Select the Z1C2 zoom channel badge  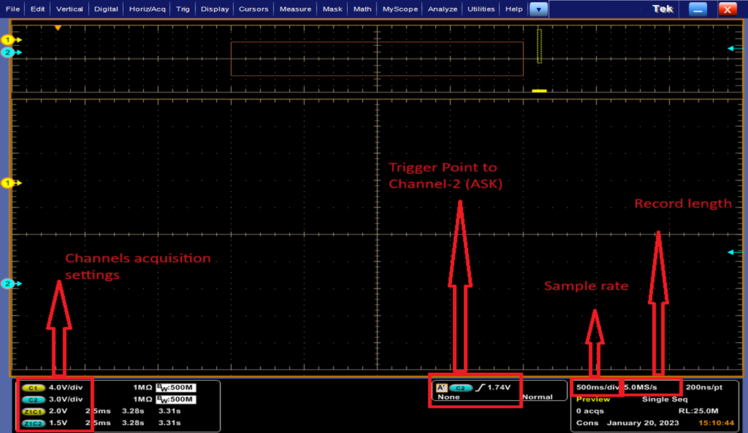coord(31,423)
